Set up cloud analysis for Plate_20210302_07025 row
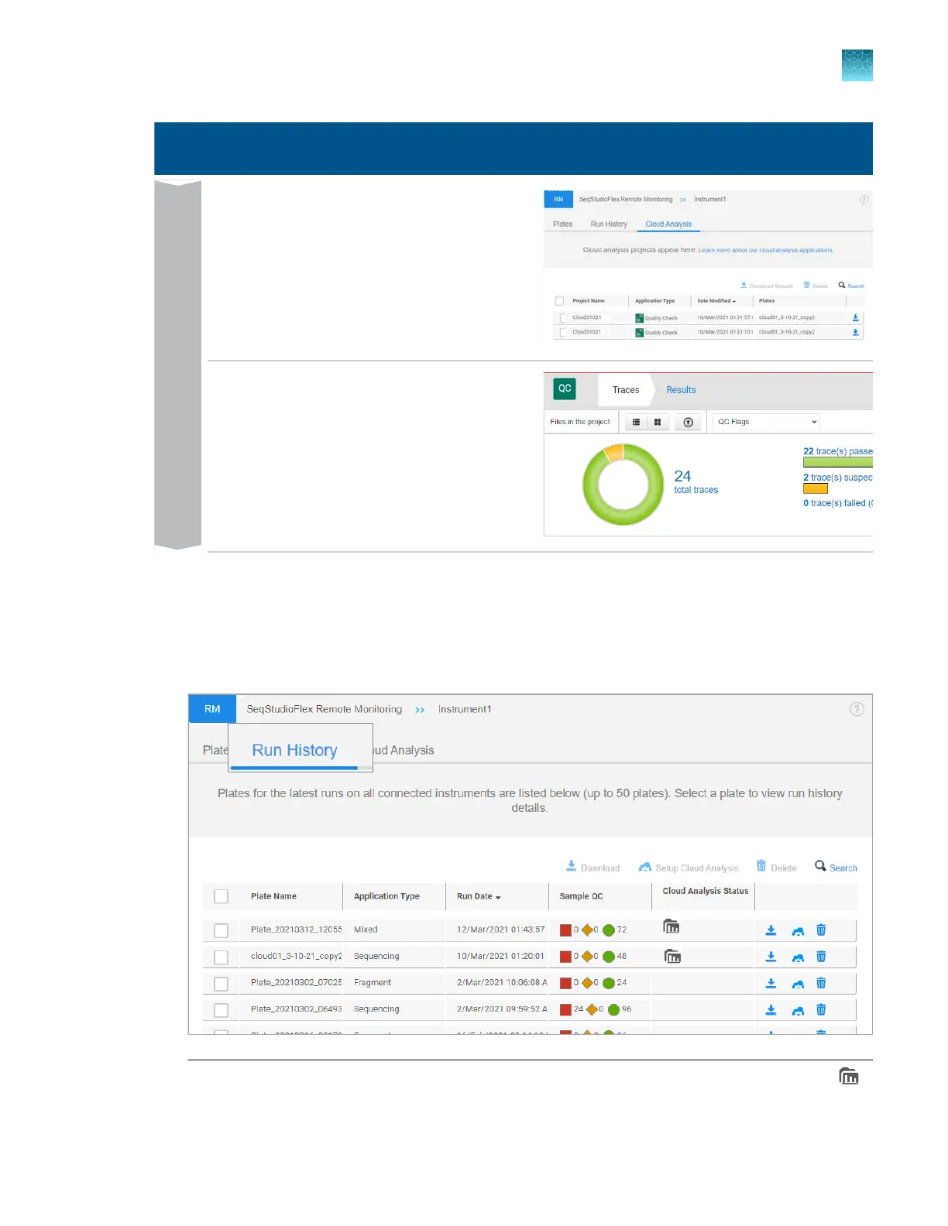 [798, 984]
